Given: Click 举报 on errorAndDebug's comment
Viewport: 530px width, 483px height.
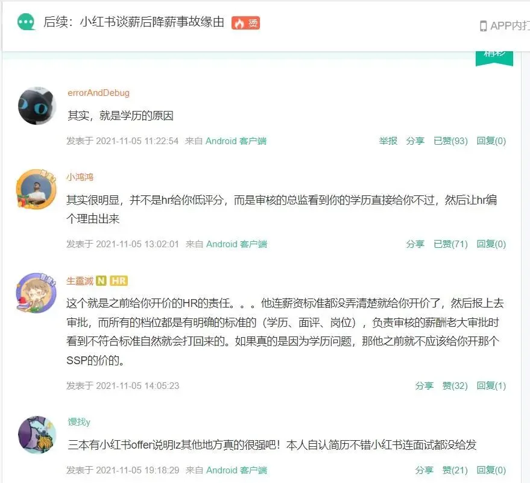Looking at the screenshot, I should 388,141.
